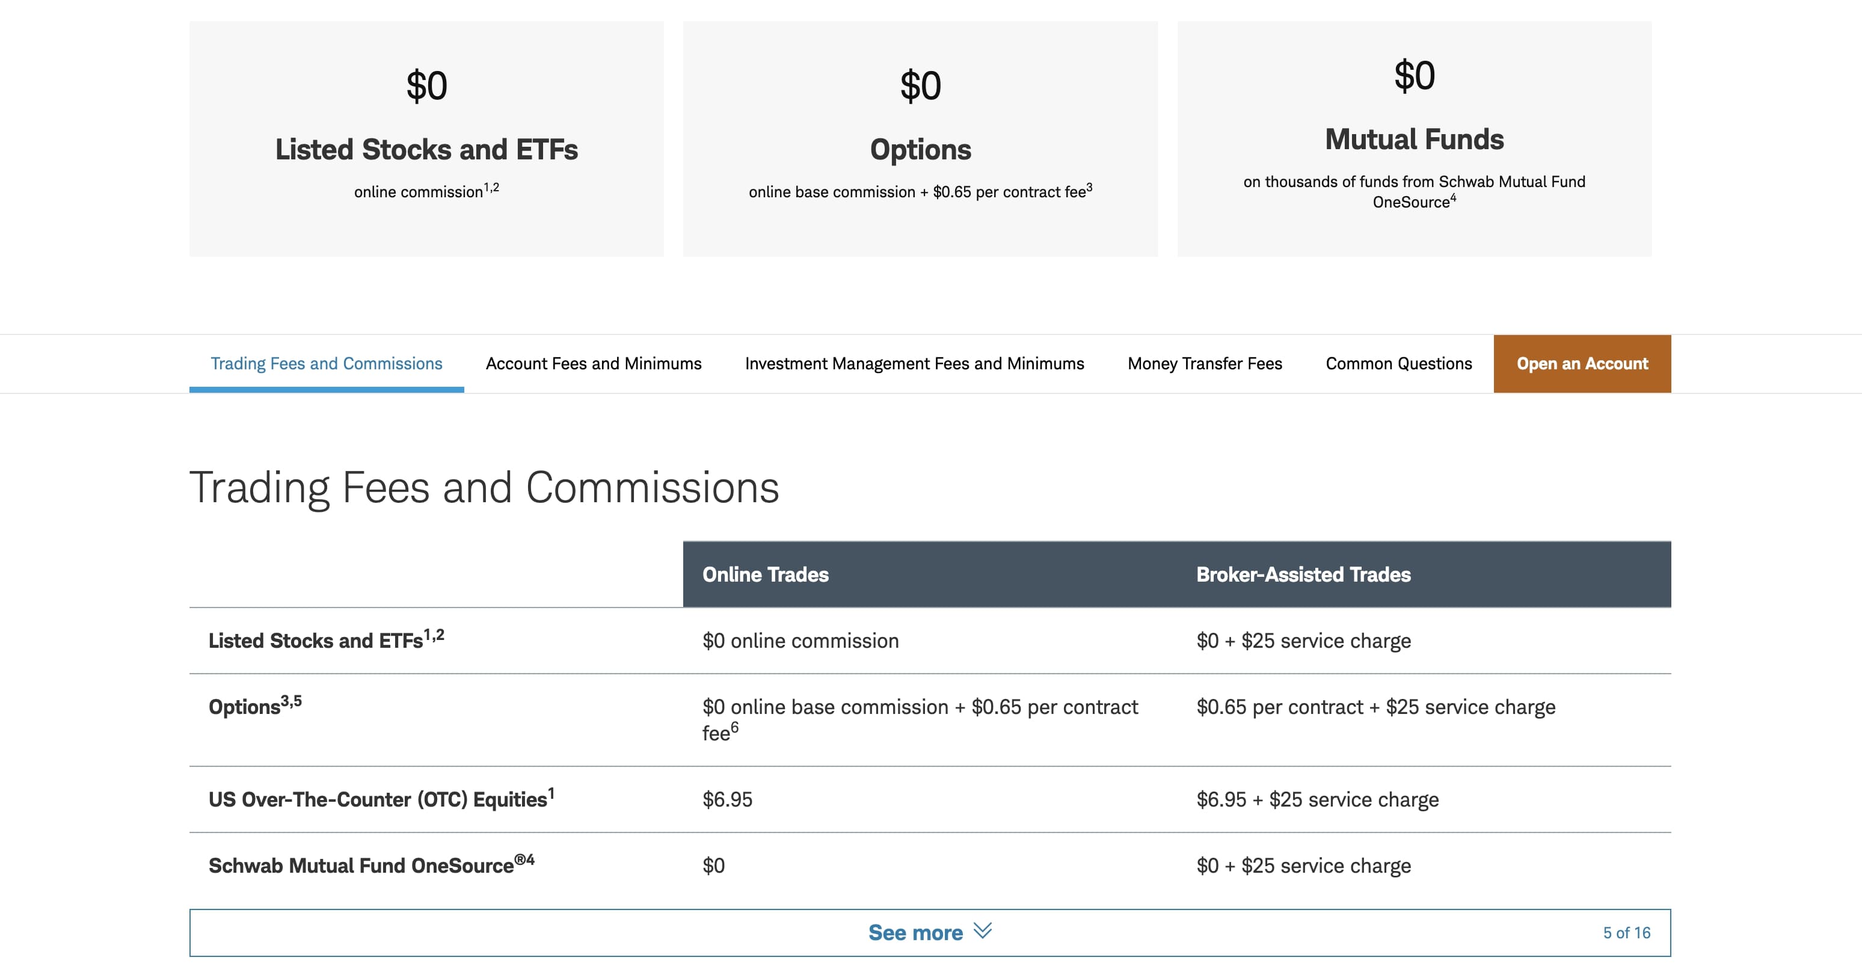Click the US Over-The-Counter (OTC) Equities row label
This screenshot has height=972, width=1862.
(381, 799)
